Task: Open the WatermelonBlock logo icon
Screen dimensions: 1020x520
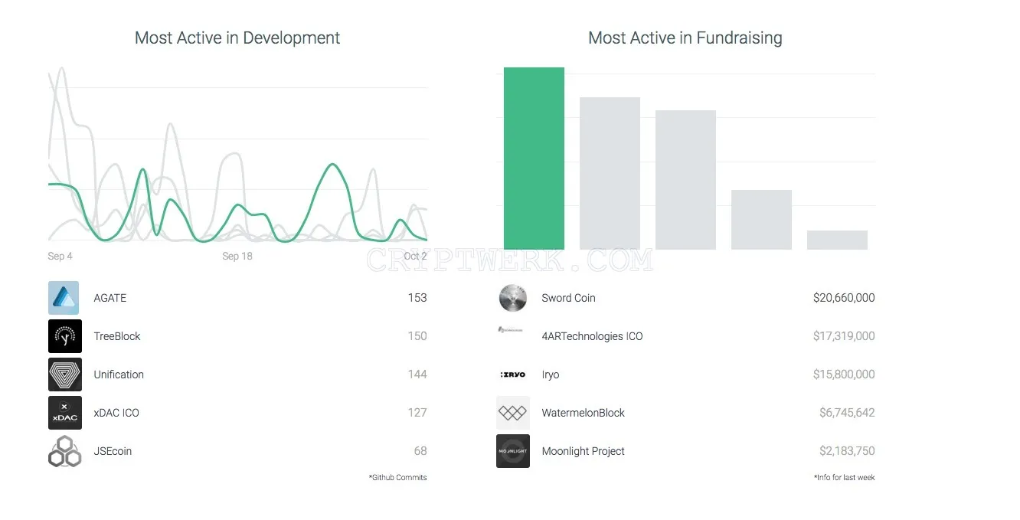Action: click(x=512, y=413)
